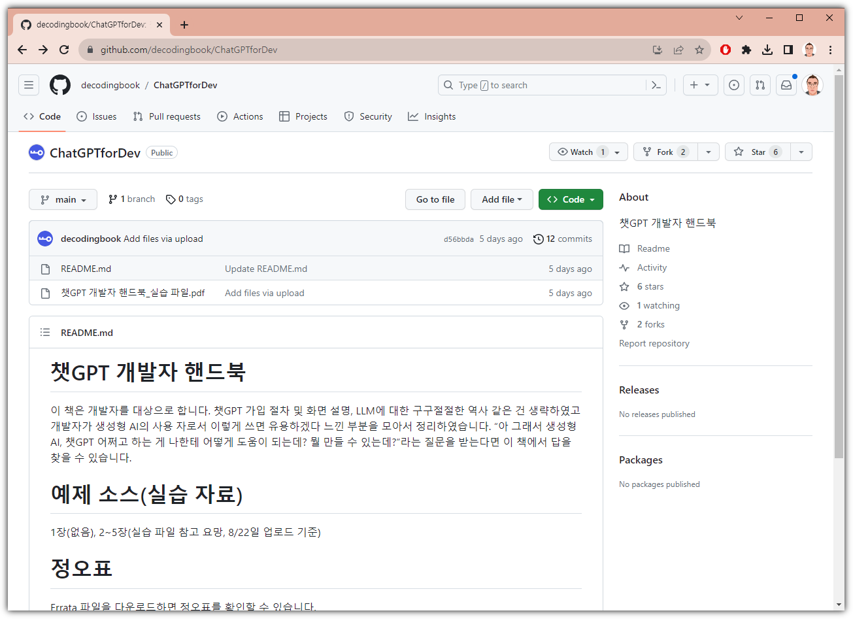This screenshot has width=853, height=619.
Task: Reload the page
Action: tap(64, 50)
